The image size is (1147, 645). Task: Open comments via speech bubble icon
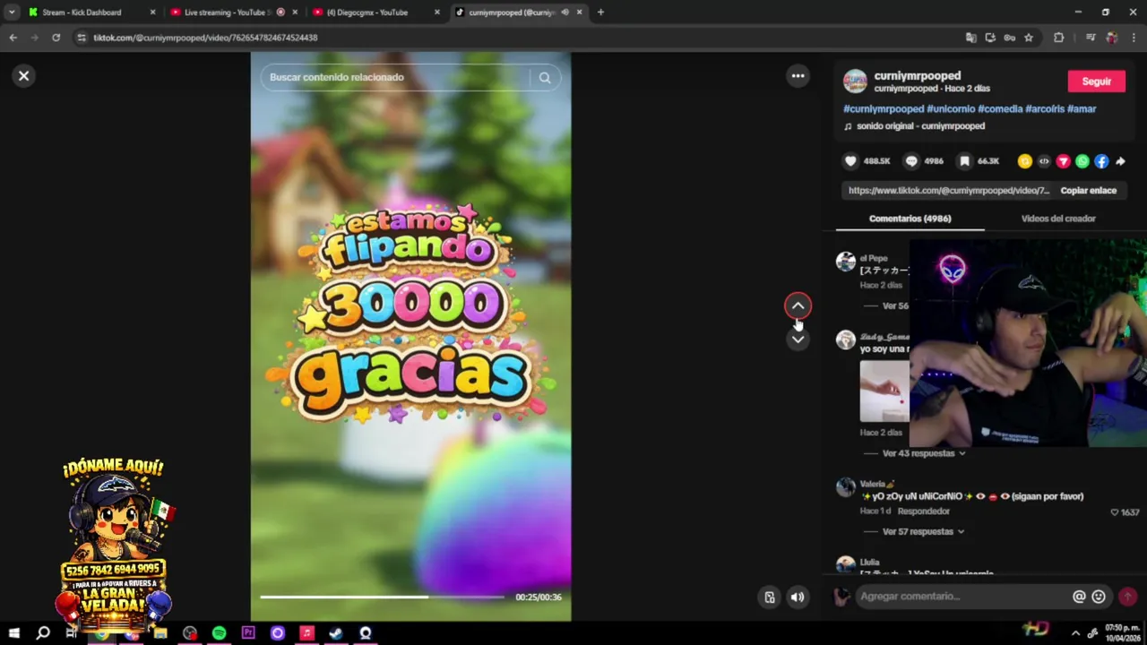pyautogui.click(x=911, y=161)
